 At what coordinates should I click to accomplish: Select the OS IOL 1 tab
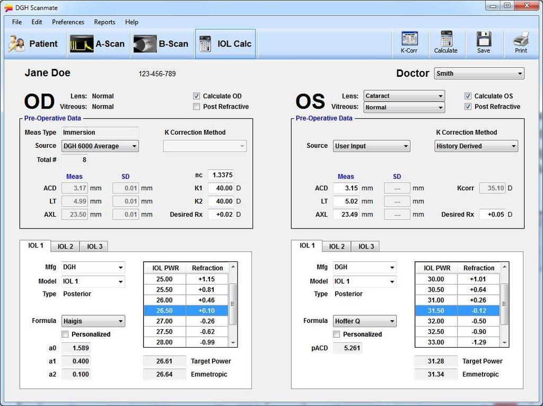point(307,246)
